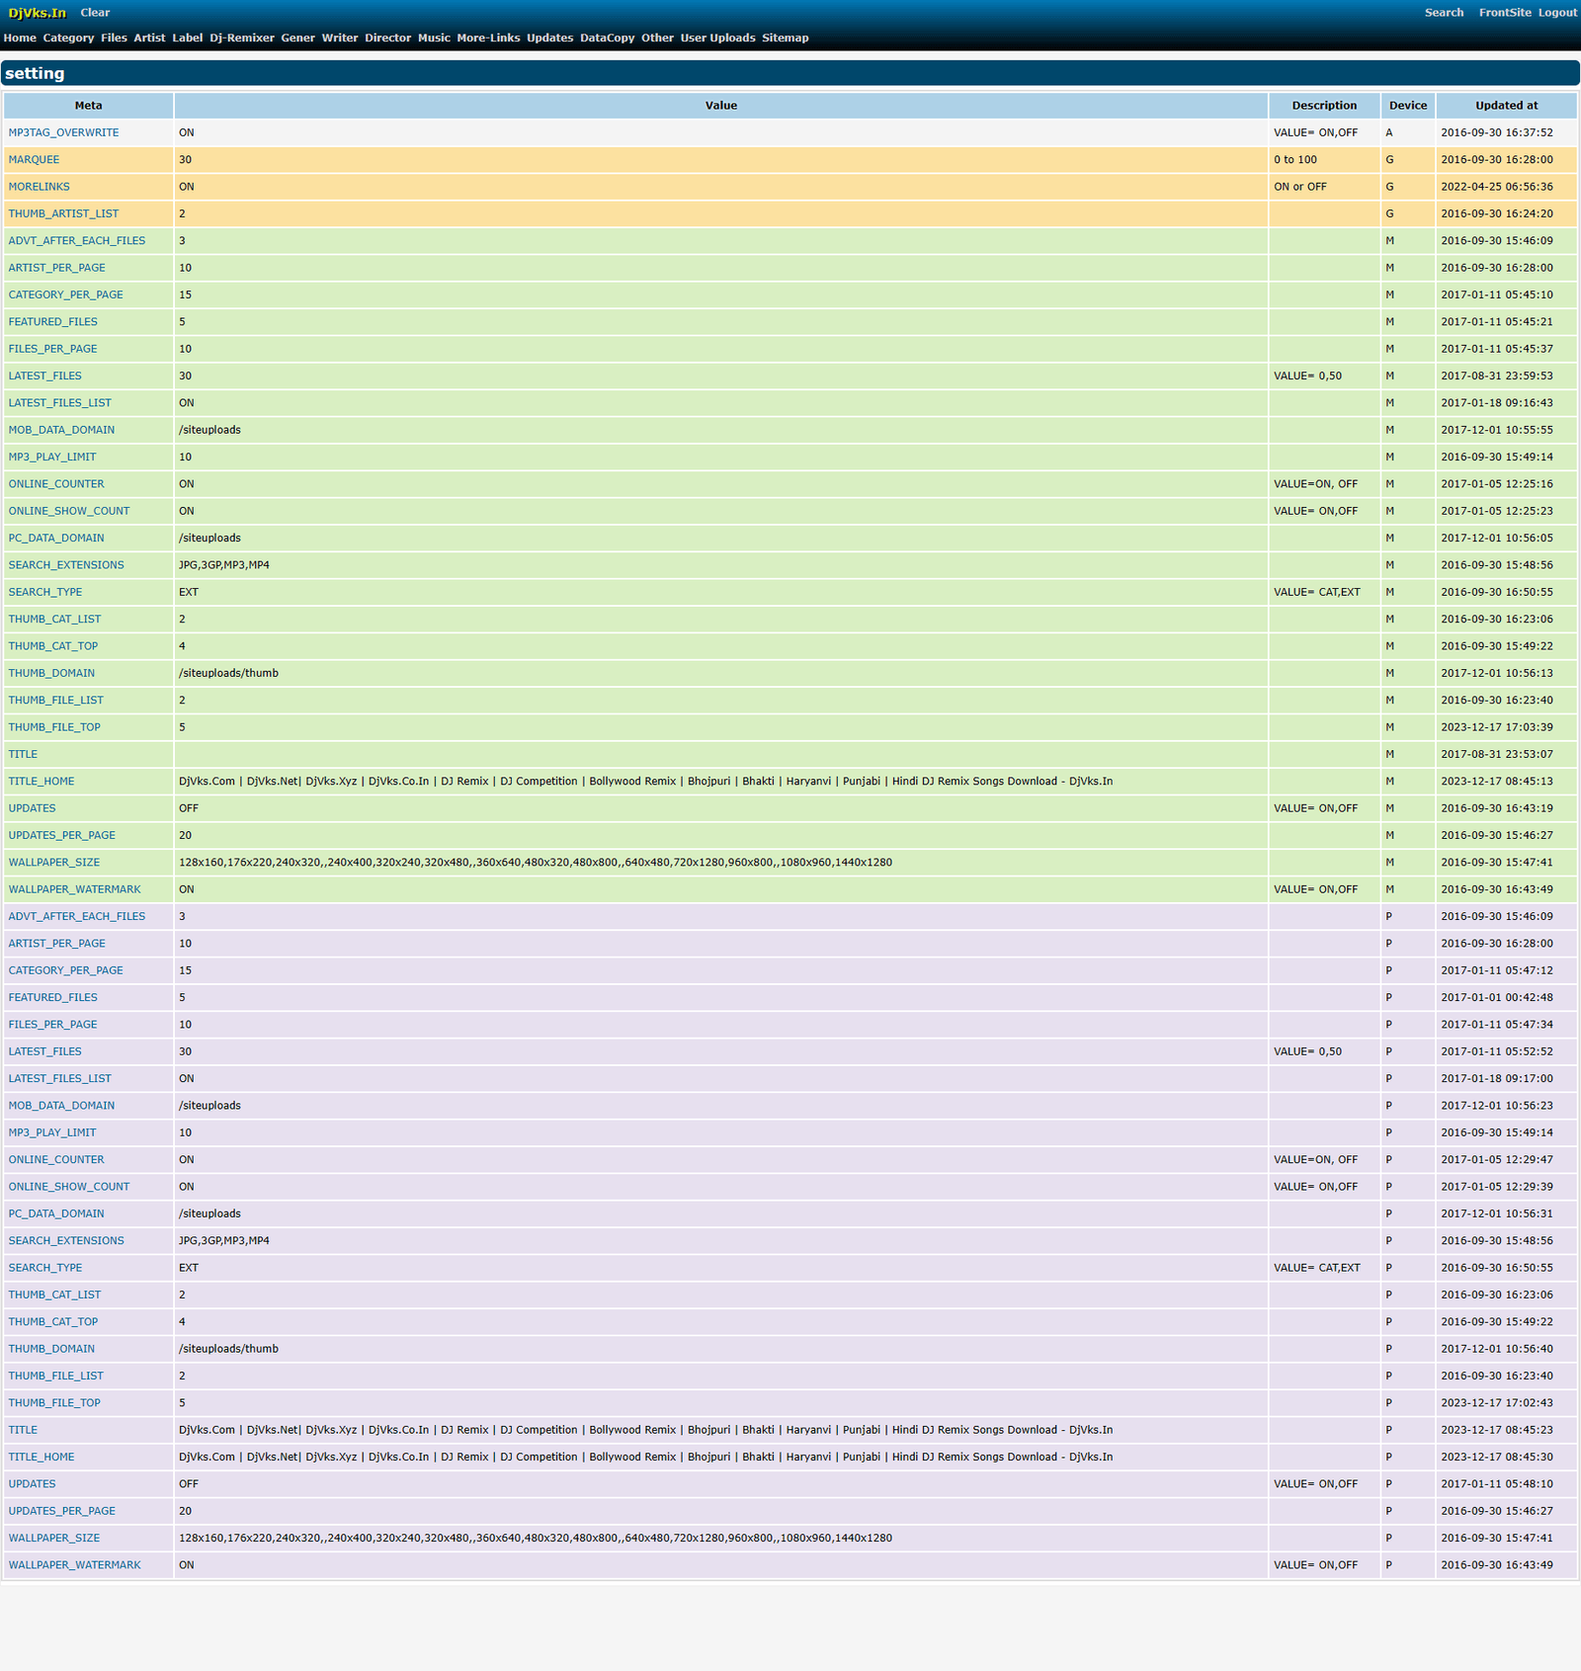
Task: Edit the MORELINKS setting
Action: (x=39, y=186)
